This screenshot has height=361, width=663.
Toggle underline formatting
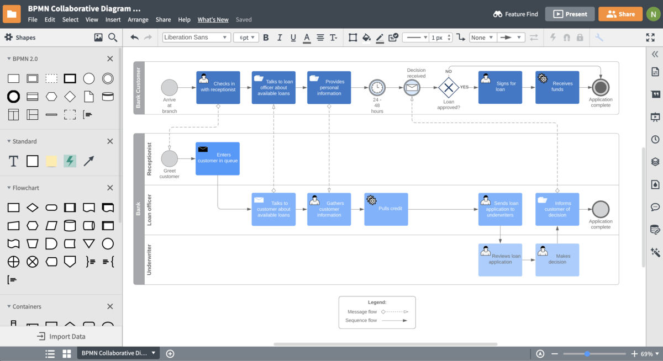click(293, 38)
